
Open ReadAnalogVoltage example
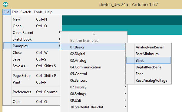click(148, 81)
